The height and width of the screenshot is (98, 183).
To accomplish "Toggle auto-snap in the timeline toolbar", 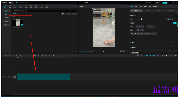I will pos(151,56).
